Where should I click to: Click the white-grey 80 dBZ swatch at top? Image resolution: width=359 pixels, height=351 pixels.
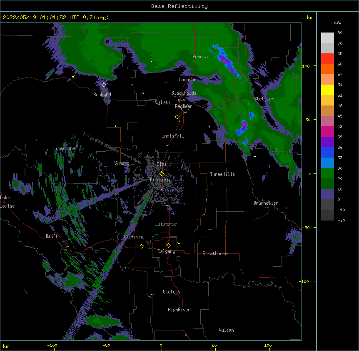(x=327, y=38)
